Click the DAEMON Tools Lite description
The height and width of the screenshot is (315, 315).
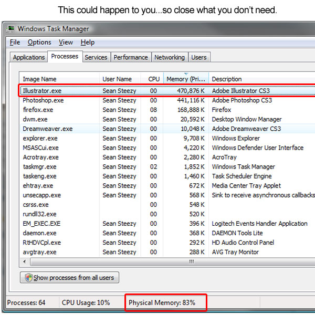(237, 233)
